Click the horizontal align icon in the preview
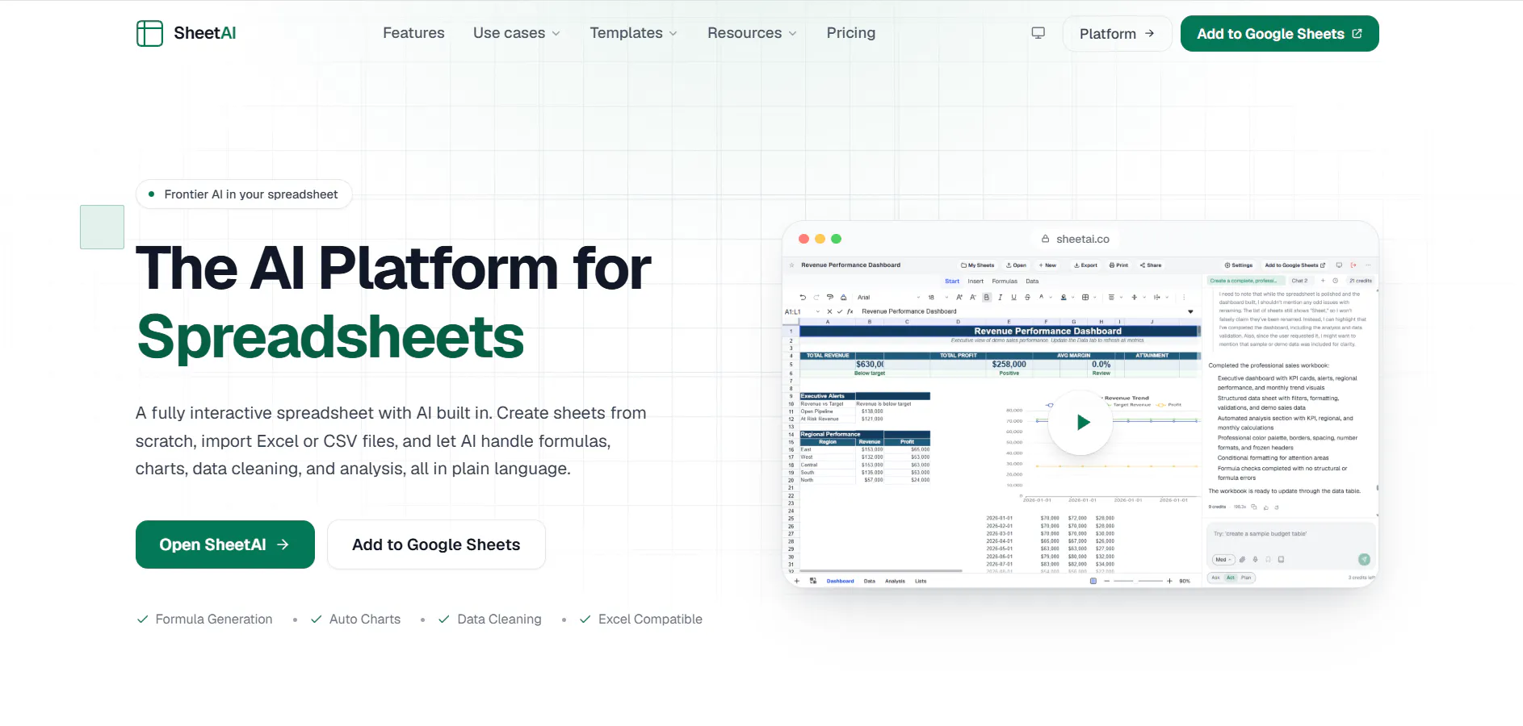Image resolution: width=1523 pixels, height=726 pixels. coord(1111,298)
